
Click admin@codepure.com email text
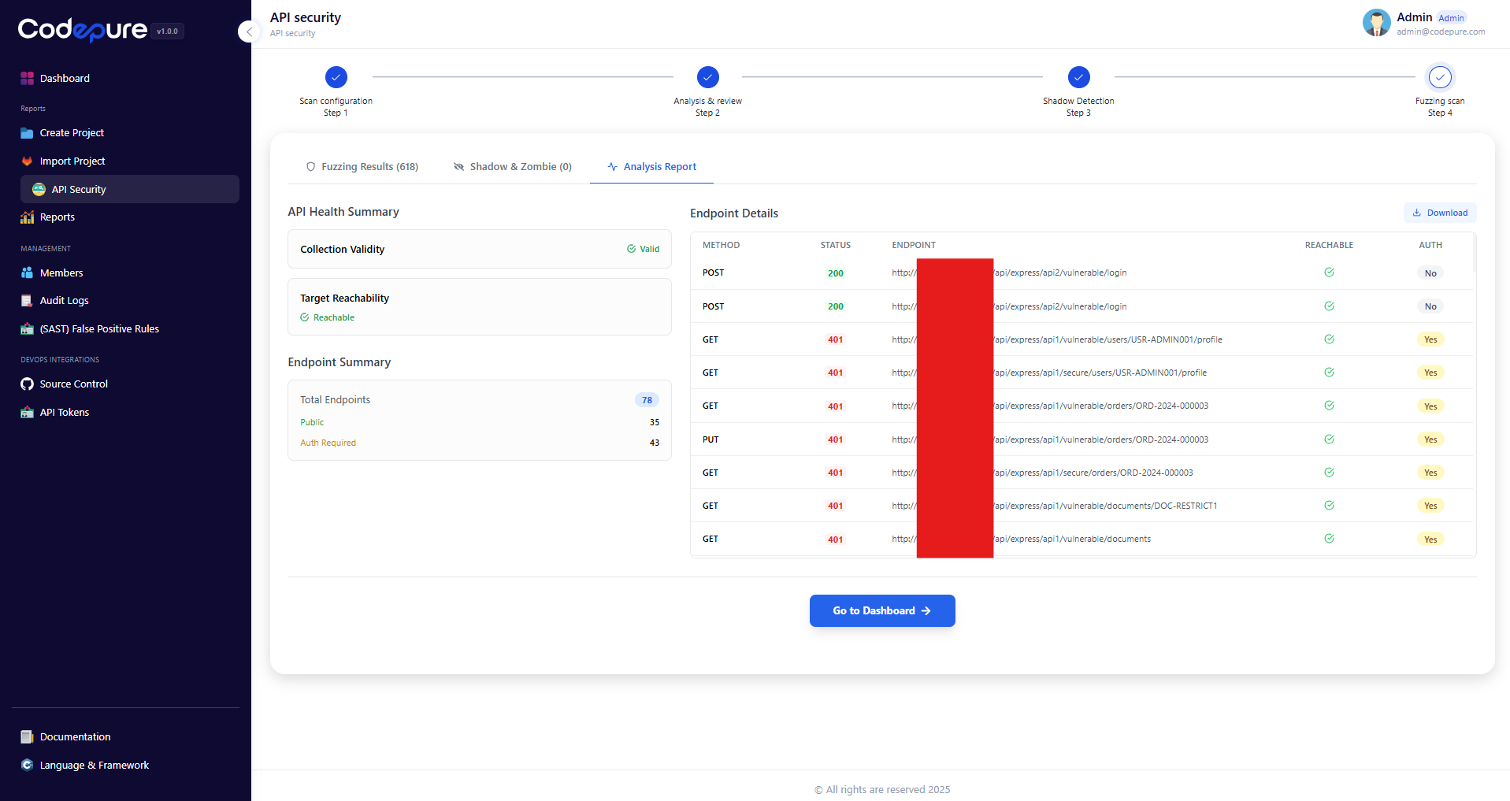click(1441, 32)
